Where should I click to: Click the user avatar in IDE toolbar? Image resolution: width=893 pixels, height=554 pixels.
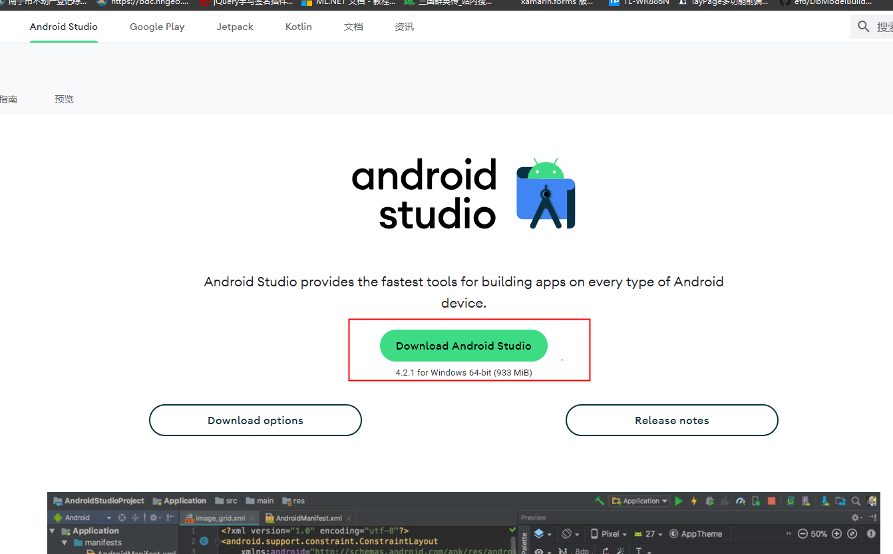(x=872, y=501)
